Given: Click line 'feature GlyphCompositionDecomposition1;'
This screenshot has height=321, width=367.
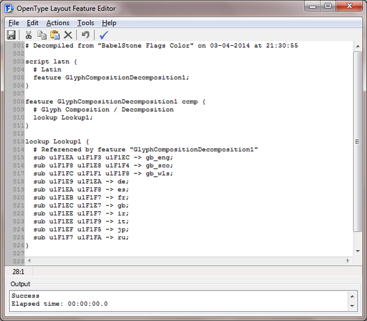Looking at the screenshot, I should [111, 78].
